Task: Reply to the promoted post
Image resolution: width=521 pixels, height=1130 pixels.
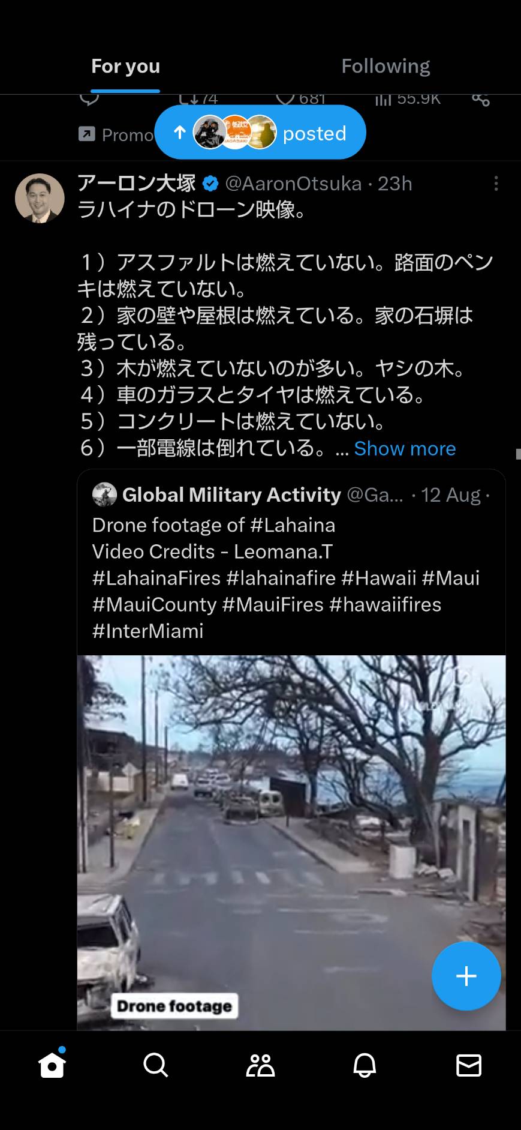Action: tap(89, 99)
